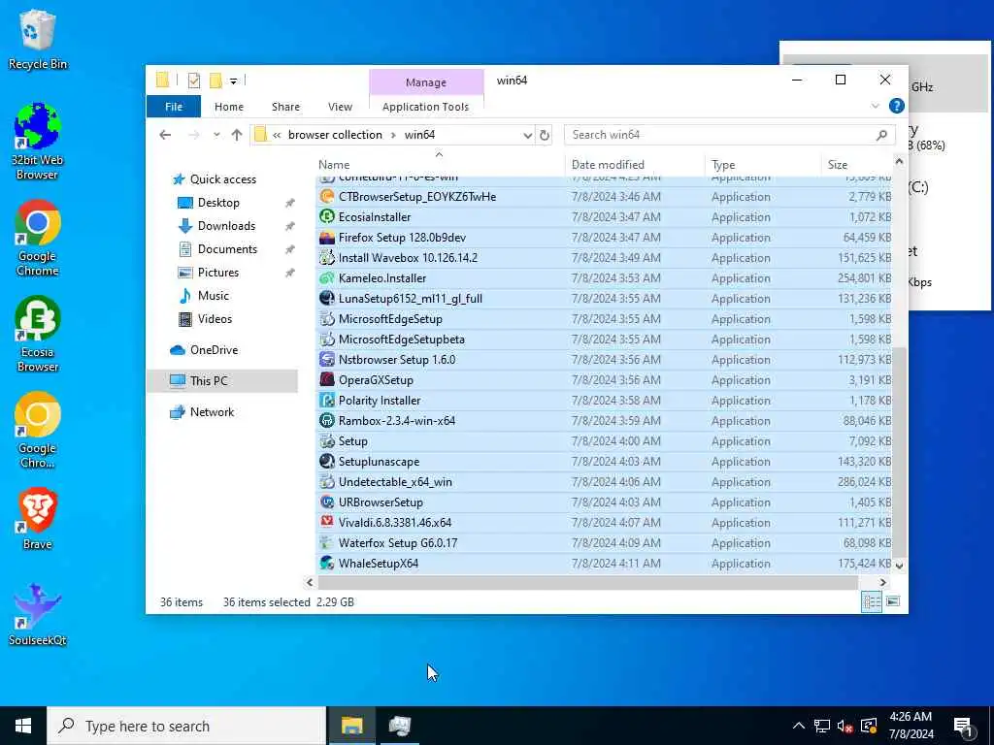994x745 pixels.
Task: Select the MicrosoftEdgeSetupbeta file icon
Action: point(326,340)
